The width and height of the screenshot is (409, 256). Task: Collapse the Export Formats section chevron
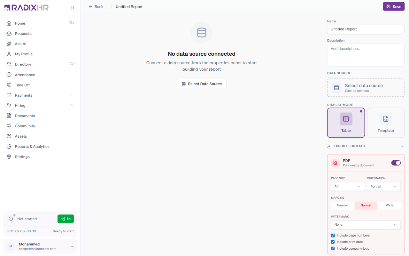coord(402,146)
